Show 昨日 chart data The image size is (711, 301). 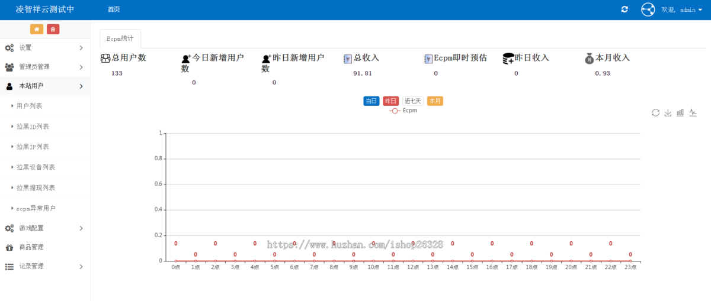pos(391,101)
